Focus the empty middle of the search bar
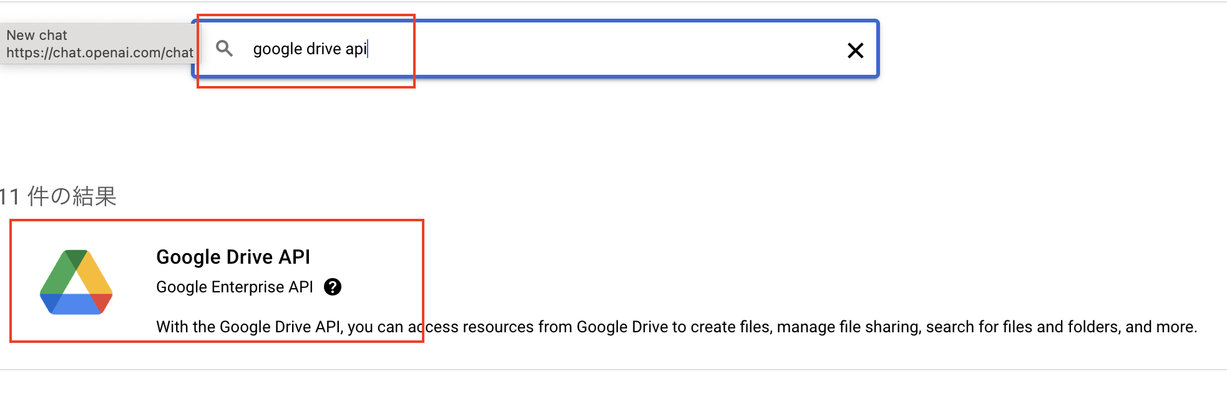This screenshot has width=1227, height=394. tap(605, 49)
